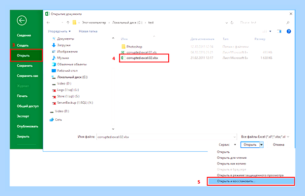This screenshot has width=305, height=196.
Task: Open the file type filter dropdown
Action: click(265, 137)
